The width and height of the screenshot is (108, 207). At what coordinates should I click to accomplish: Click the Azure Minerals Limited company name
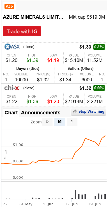pos(33,17)
